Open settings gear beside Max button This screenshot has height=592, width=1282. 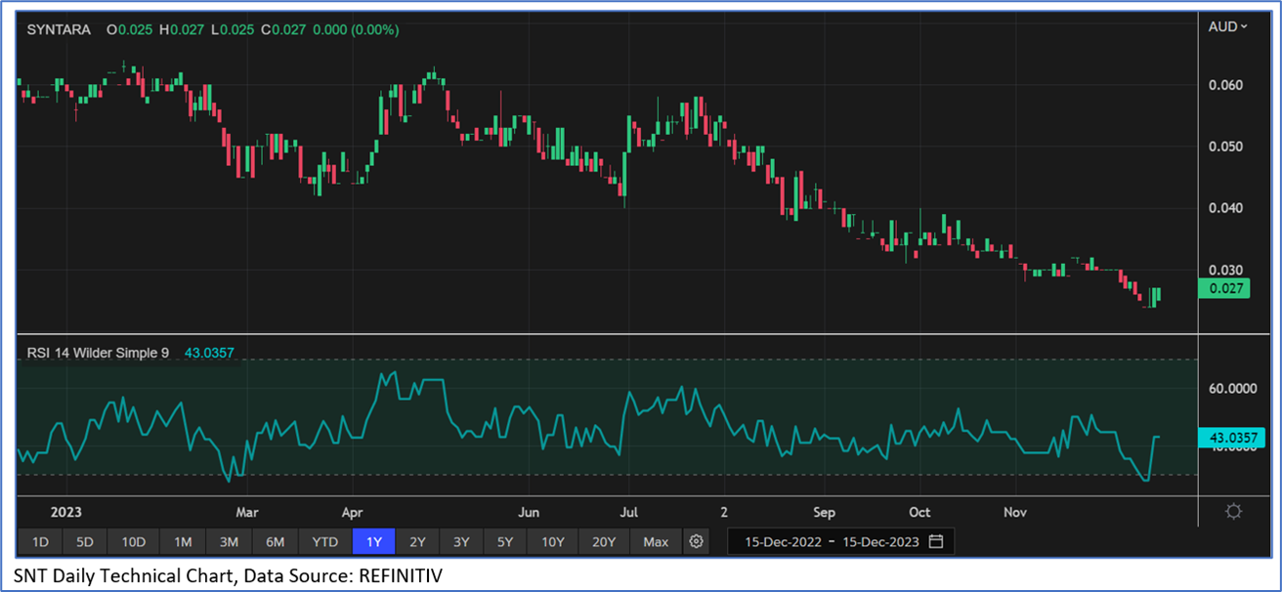click(696, 541)
